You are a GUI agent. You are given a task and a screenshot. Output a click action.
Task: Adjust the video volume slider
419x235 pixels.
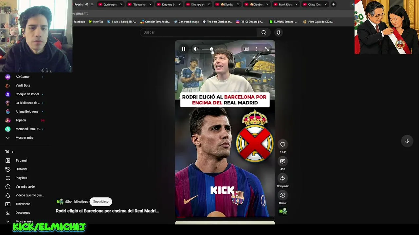coord(212,49)
